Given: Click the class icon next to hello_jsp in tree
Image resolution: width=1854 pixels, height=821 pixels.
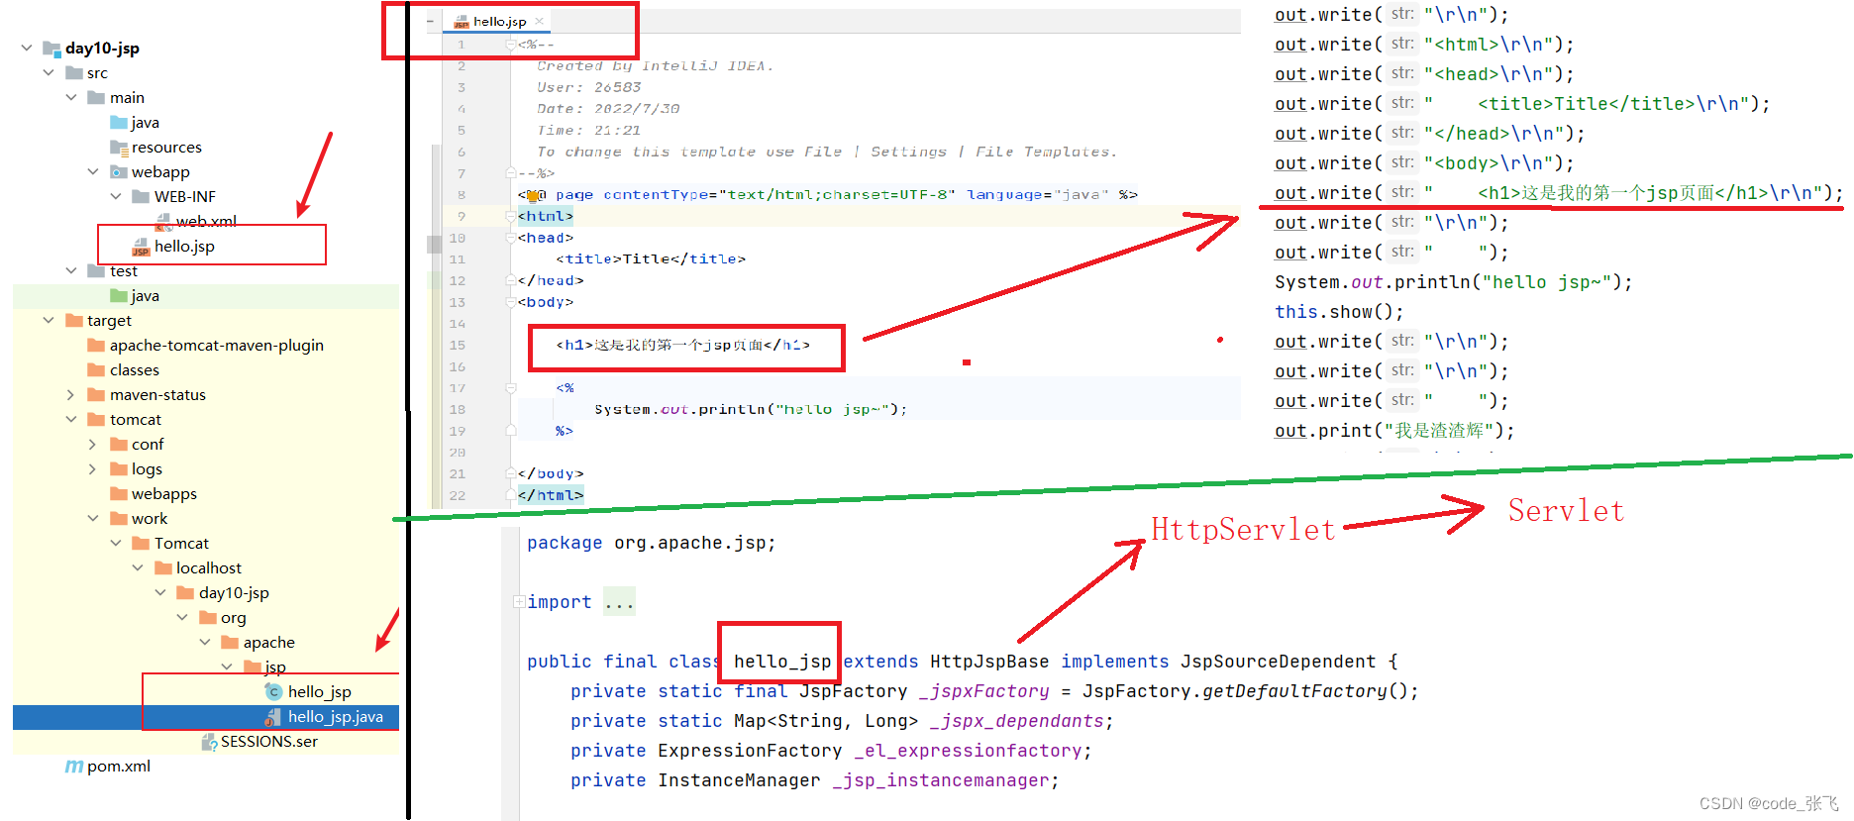Looking at the screenshot, I should 274,691.
